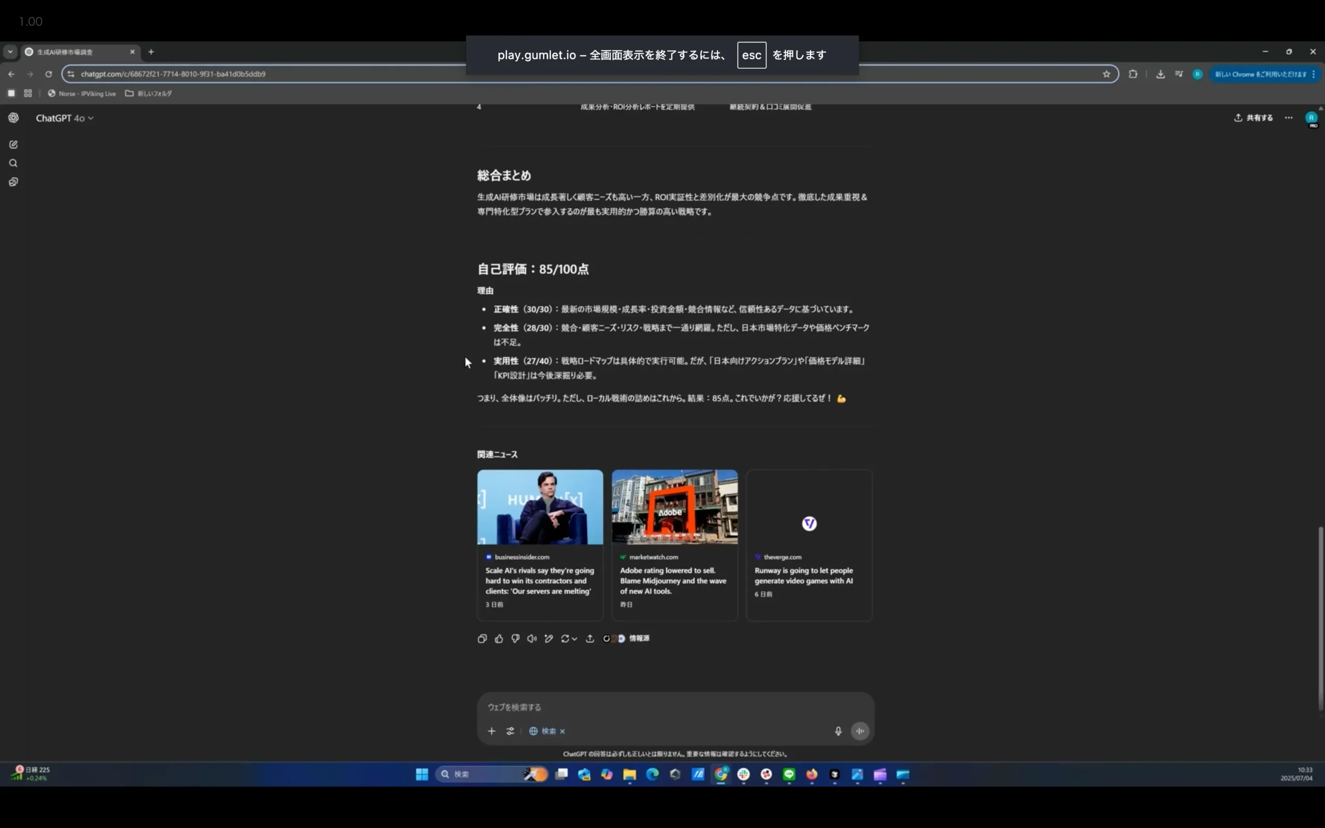The width and height of the screenshot is (1325, 828).
Task: Attach a file with the plus icon
Action: click(x=492, y=731)
